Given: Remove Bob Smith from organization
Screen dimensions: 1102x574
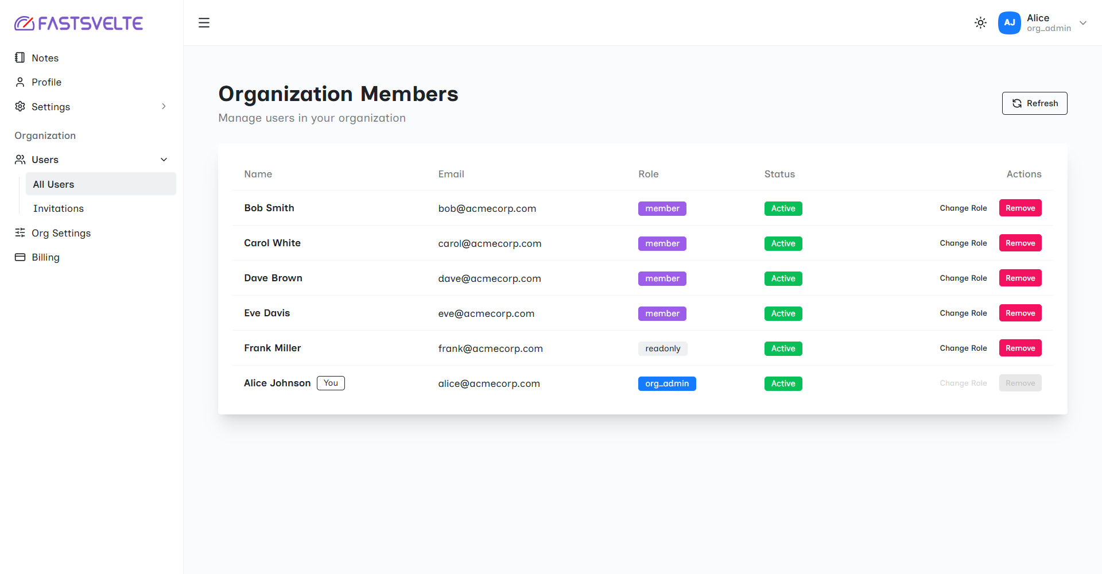Looking at the screenshot, I should click(1020, 208).
